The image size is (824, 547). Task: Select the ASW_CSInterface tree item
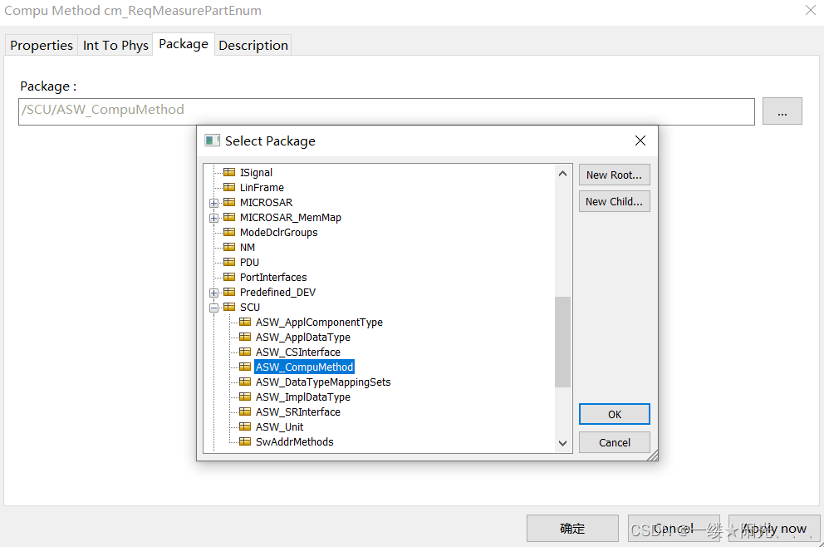pos(298,352)
